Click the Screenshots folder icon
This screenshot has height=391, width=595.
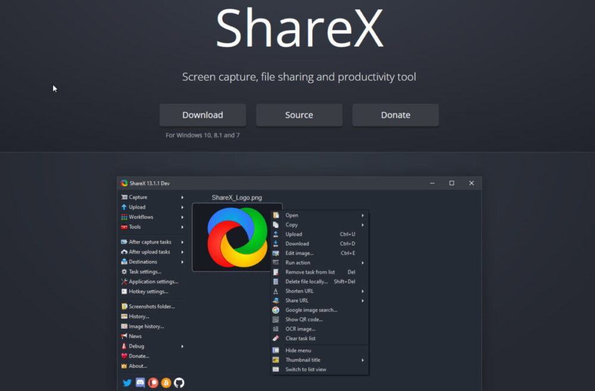pyautogui.click(x=124, y=307)
